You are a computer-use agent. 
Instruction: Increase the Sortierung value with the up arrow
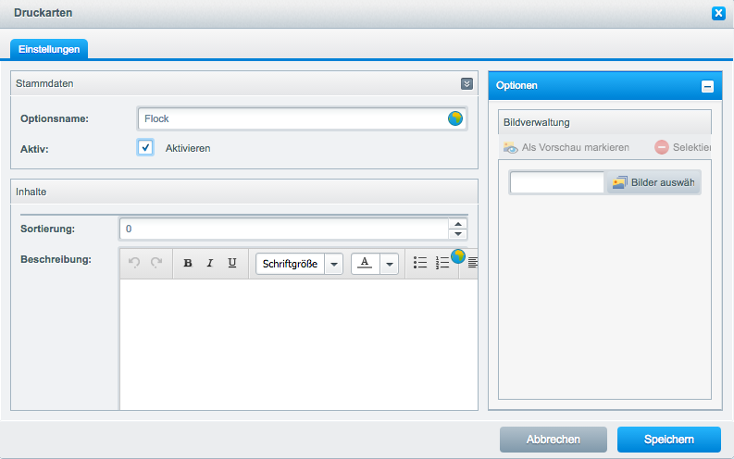click(457, 223)
